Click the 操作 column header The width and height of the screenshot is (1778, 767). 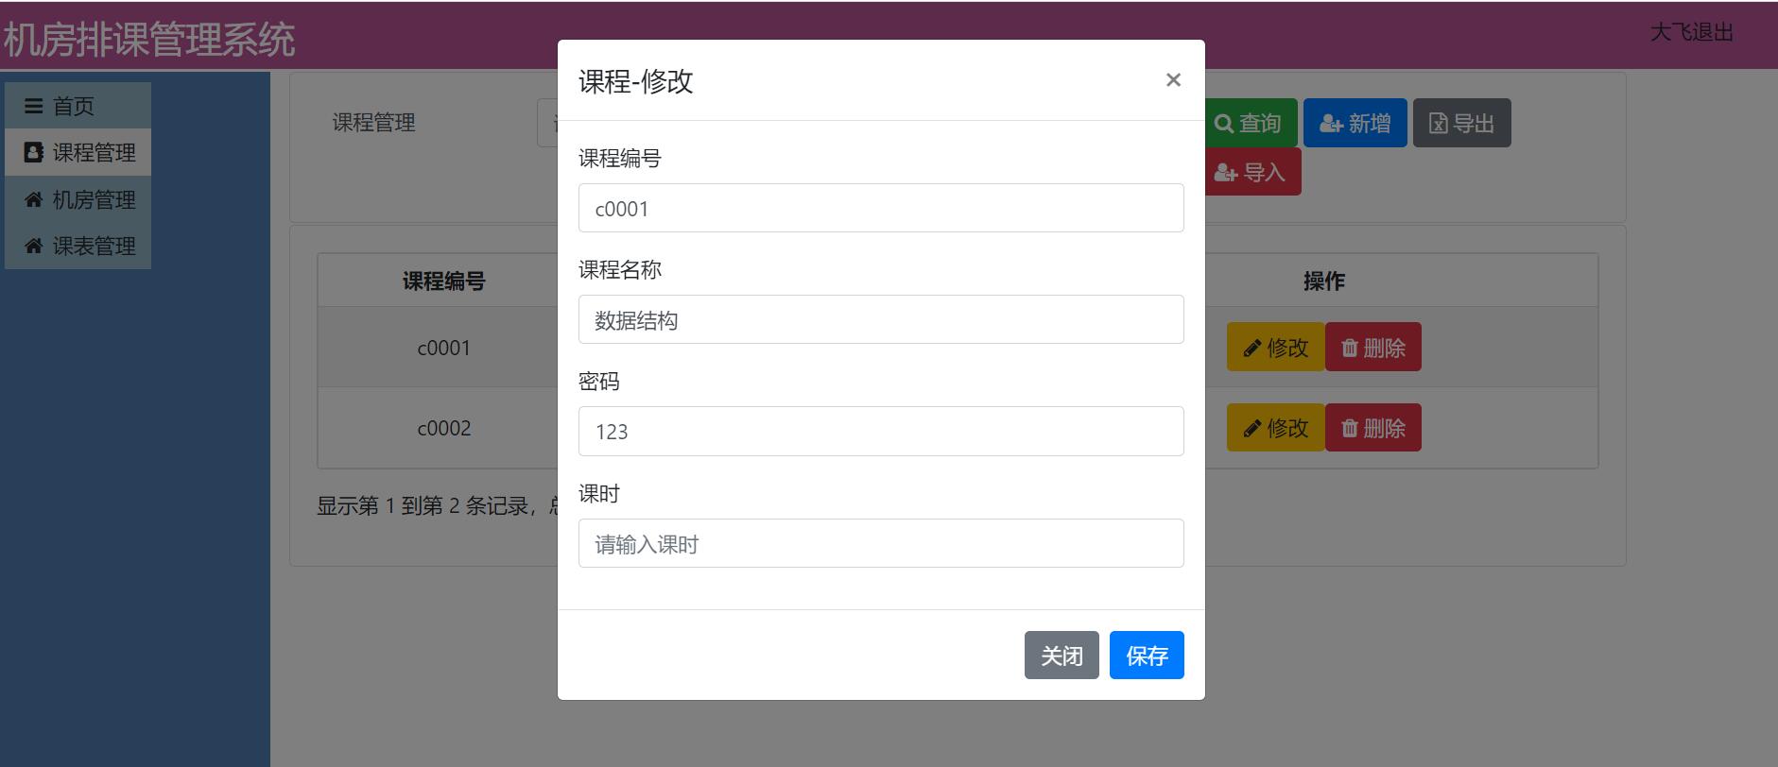tap(1323, 281)
